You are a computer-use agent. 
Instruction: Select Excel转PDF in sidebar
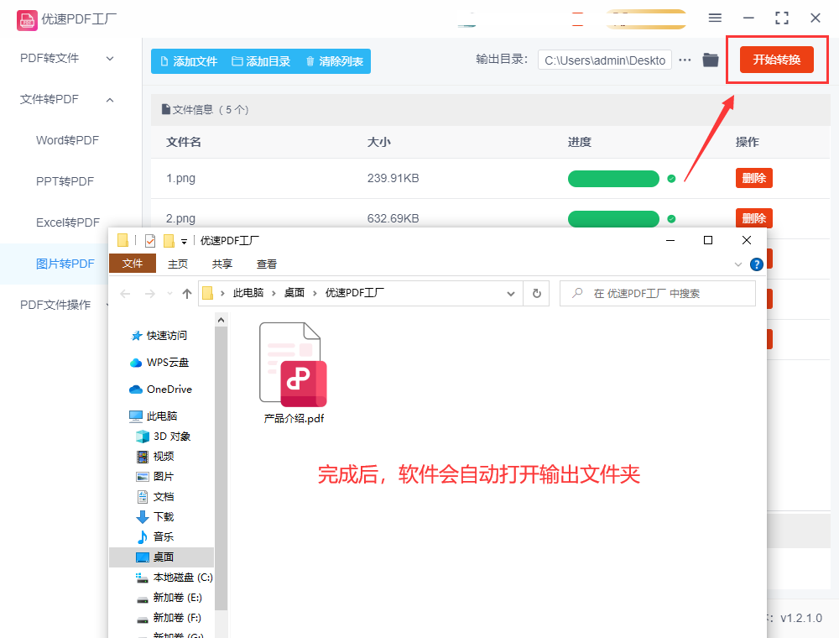point(68,222)
